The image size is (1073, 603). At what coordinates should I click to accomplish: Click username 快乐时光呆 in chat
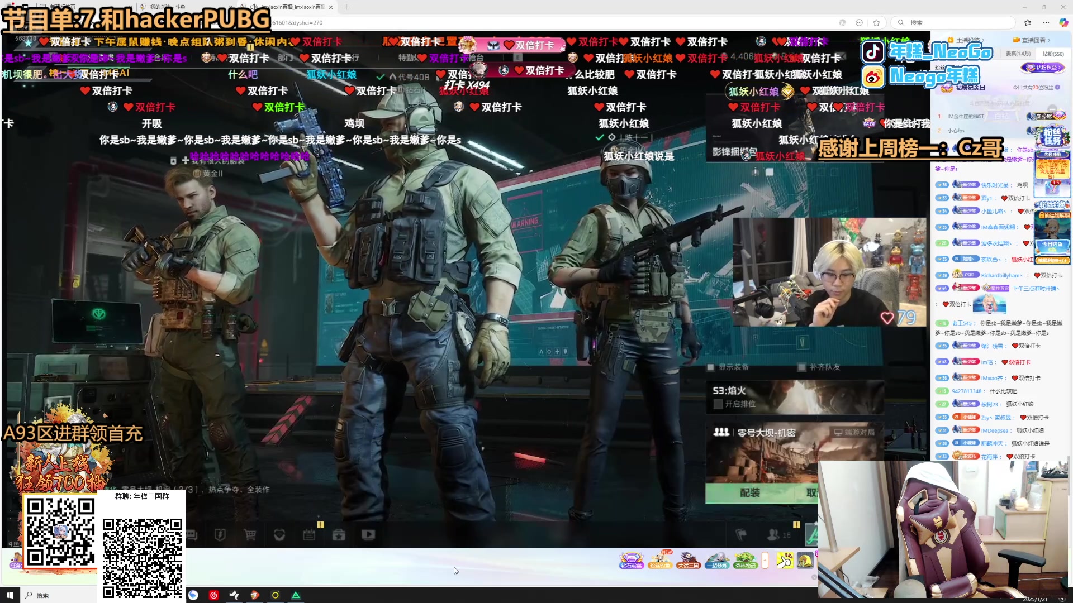[995, 185]
